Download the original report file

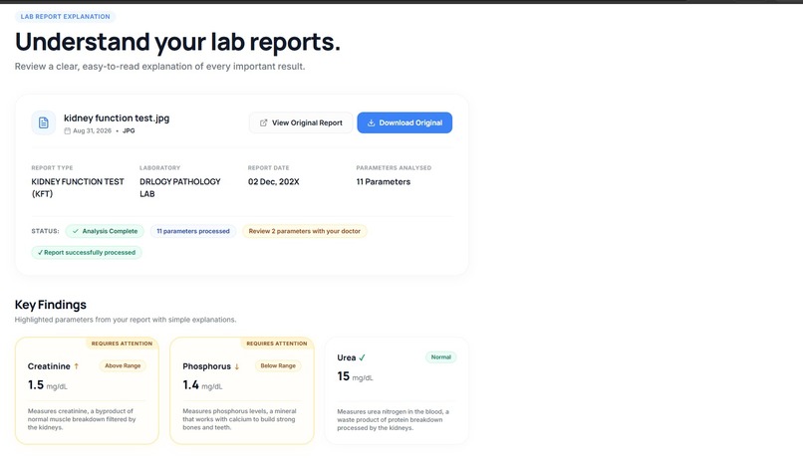tap(404, 122)
